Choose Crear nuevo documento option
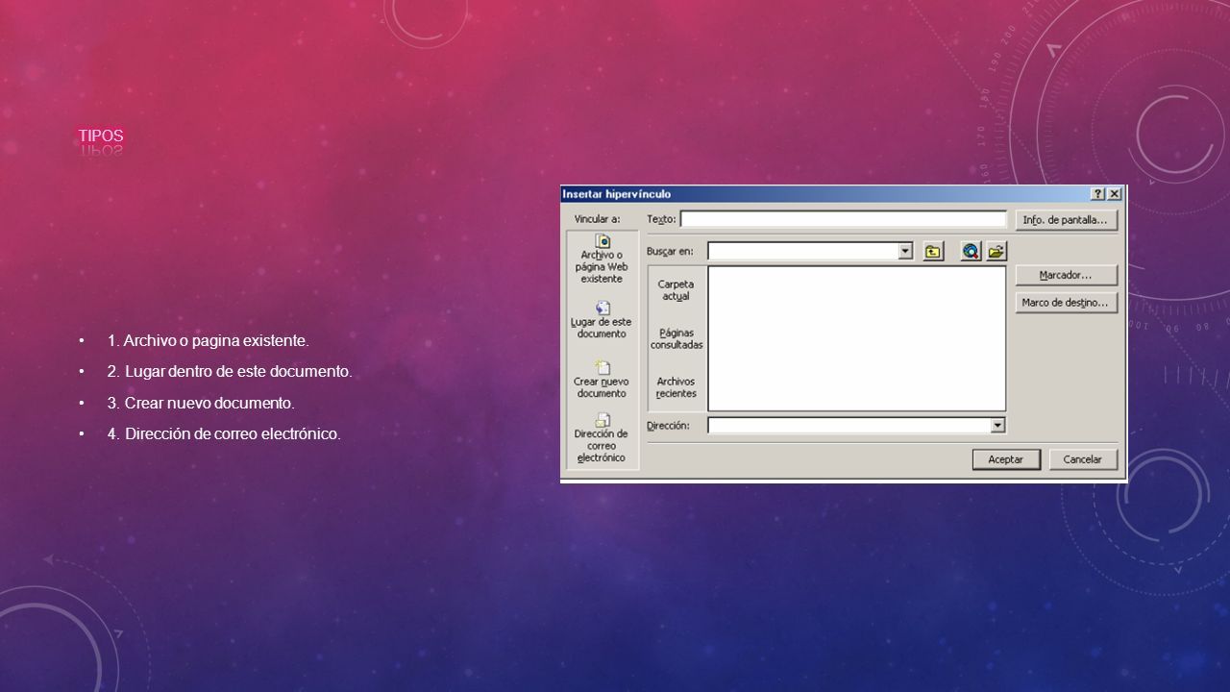Viewport: 1230px width, 692px height. pyautogui.click(x=603, y=380)
